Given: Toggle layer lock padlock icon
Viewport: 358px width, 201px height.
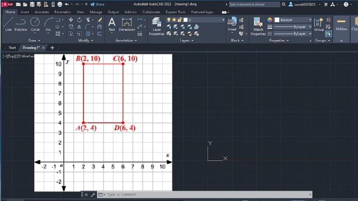Looking at the screenshot, I should [x=180, y=20].
